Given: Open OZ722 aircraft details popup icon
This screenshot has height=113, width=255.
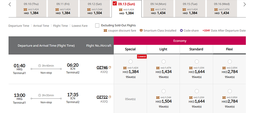Looking at the screenshot, I should (x=110, y=97).
